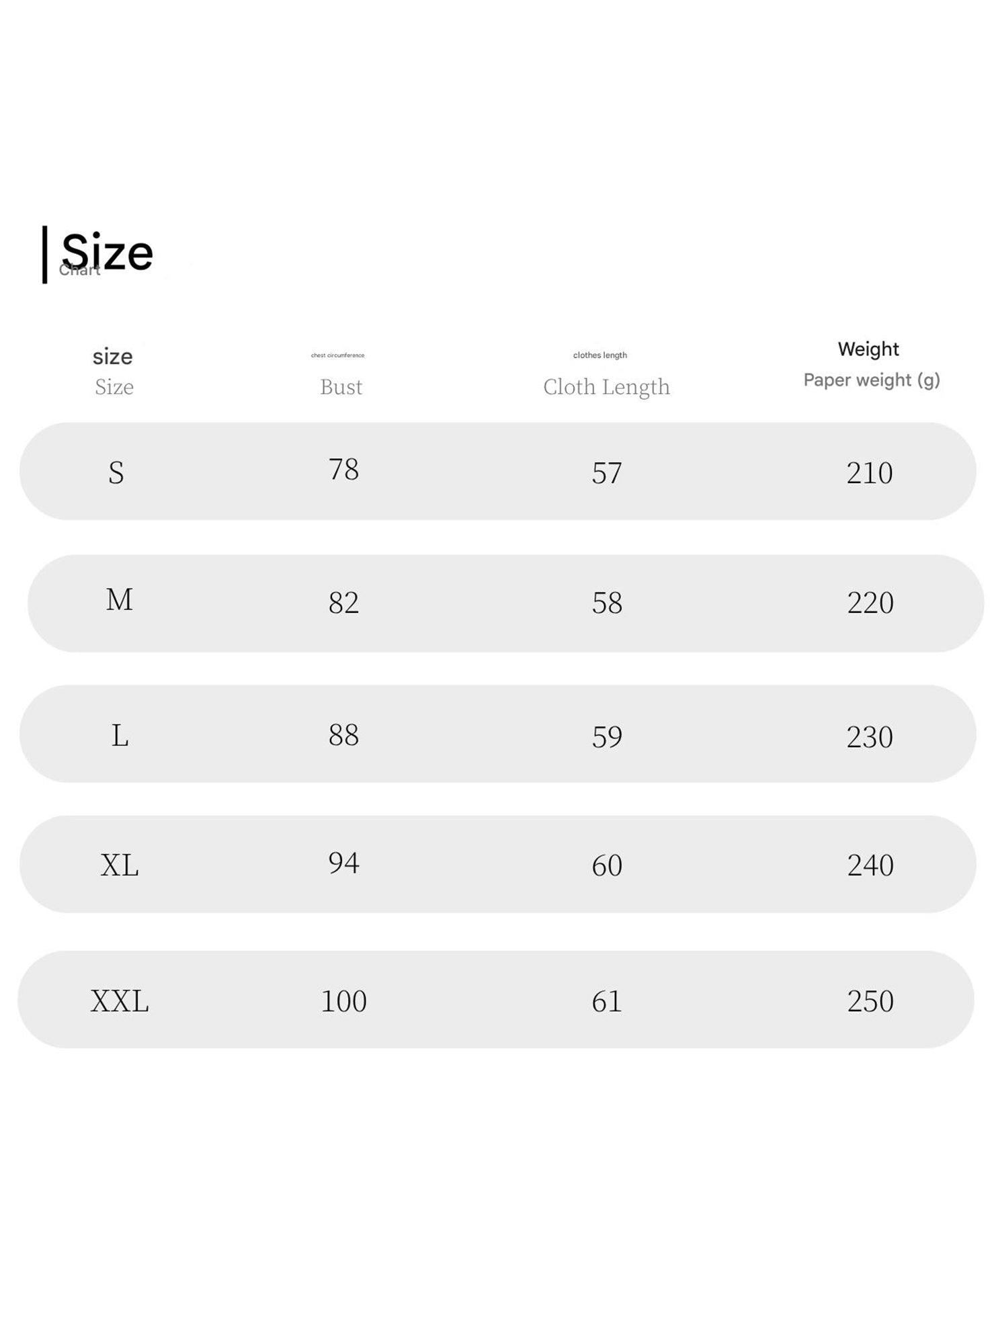Screen dimensions: 996x1321
Task: Click the bold Weight header label
Action: (868, 349)
